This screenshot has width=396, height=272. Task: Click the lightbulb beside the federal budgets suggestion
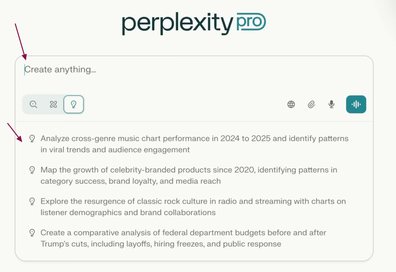tap(32, 233)
